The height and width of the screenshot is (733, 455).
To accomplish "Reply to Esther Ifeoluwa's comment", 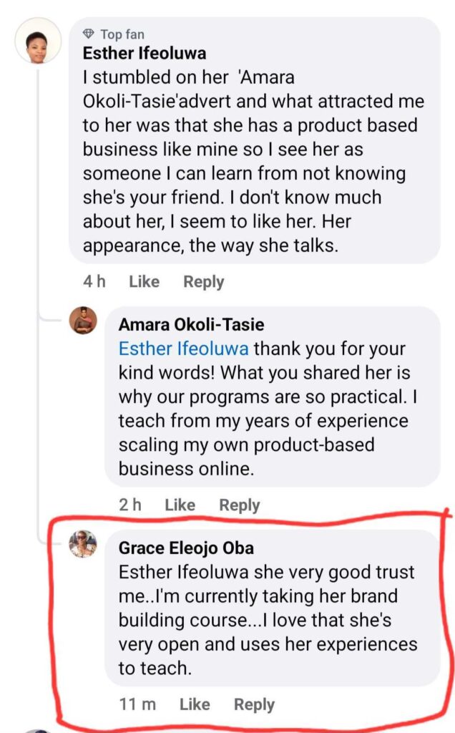I will 204,282.
